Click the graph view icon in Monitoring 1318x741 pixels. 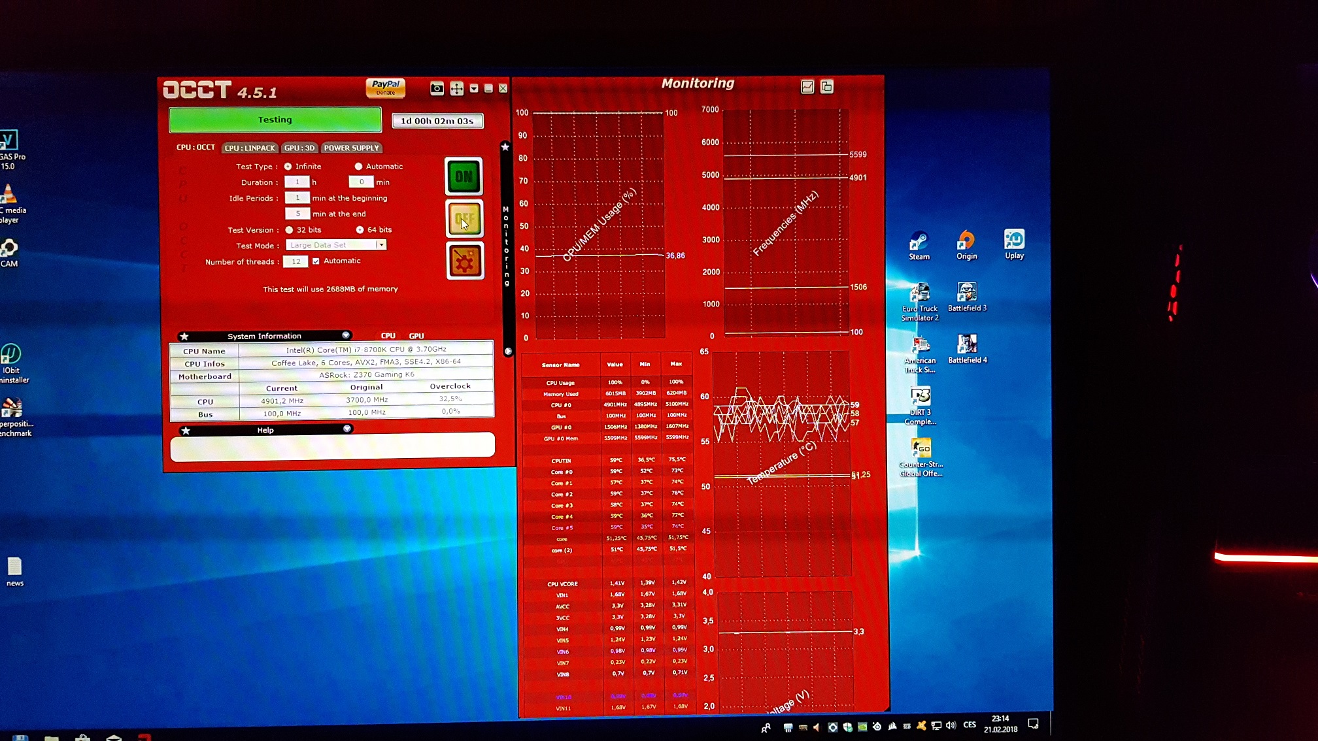point(807,86)
